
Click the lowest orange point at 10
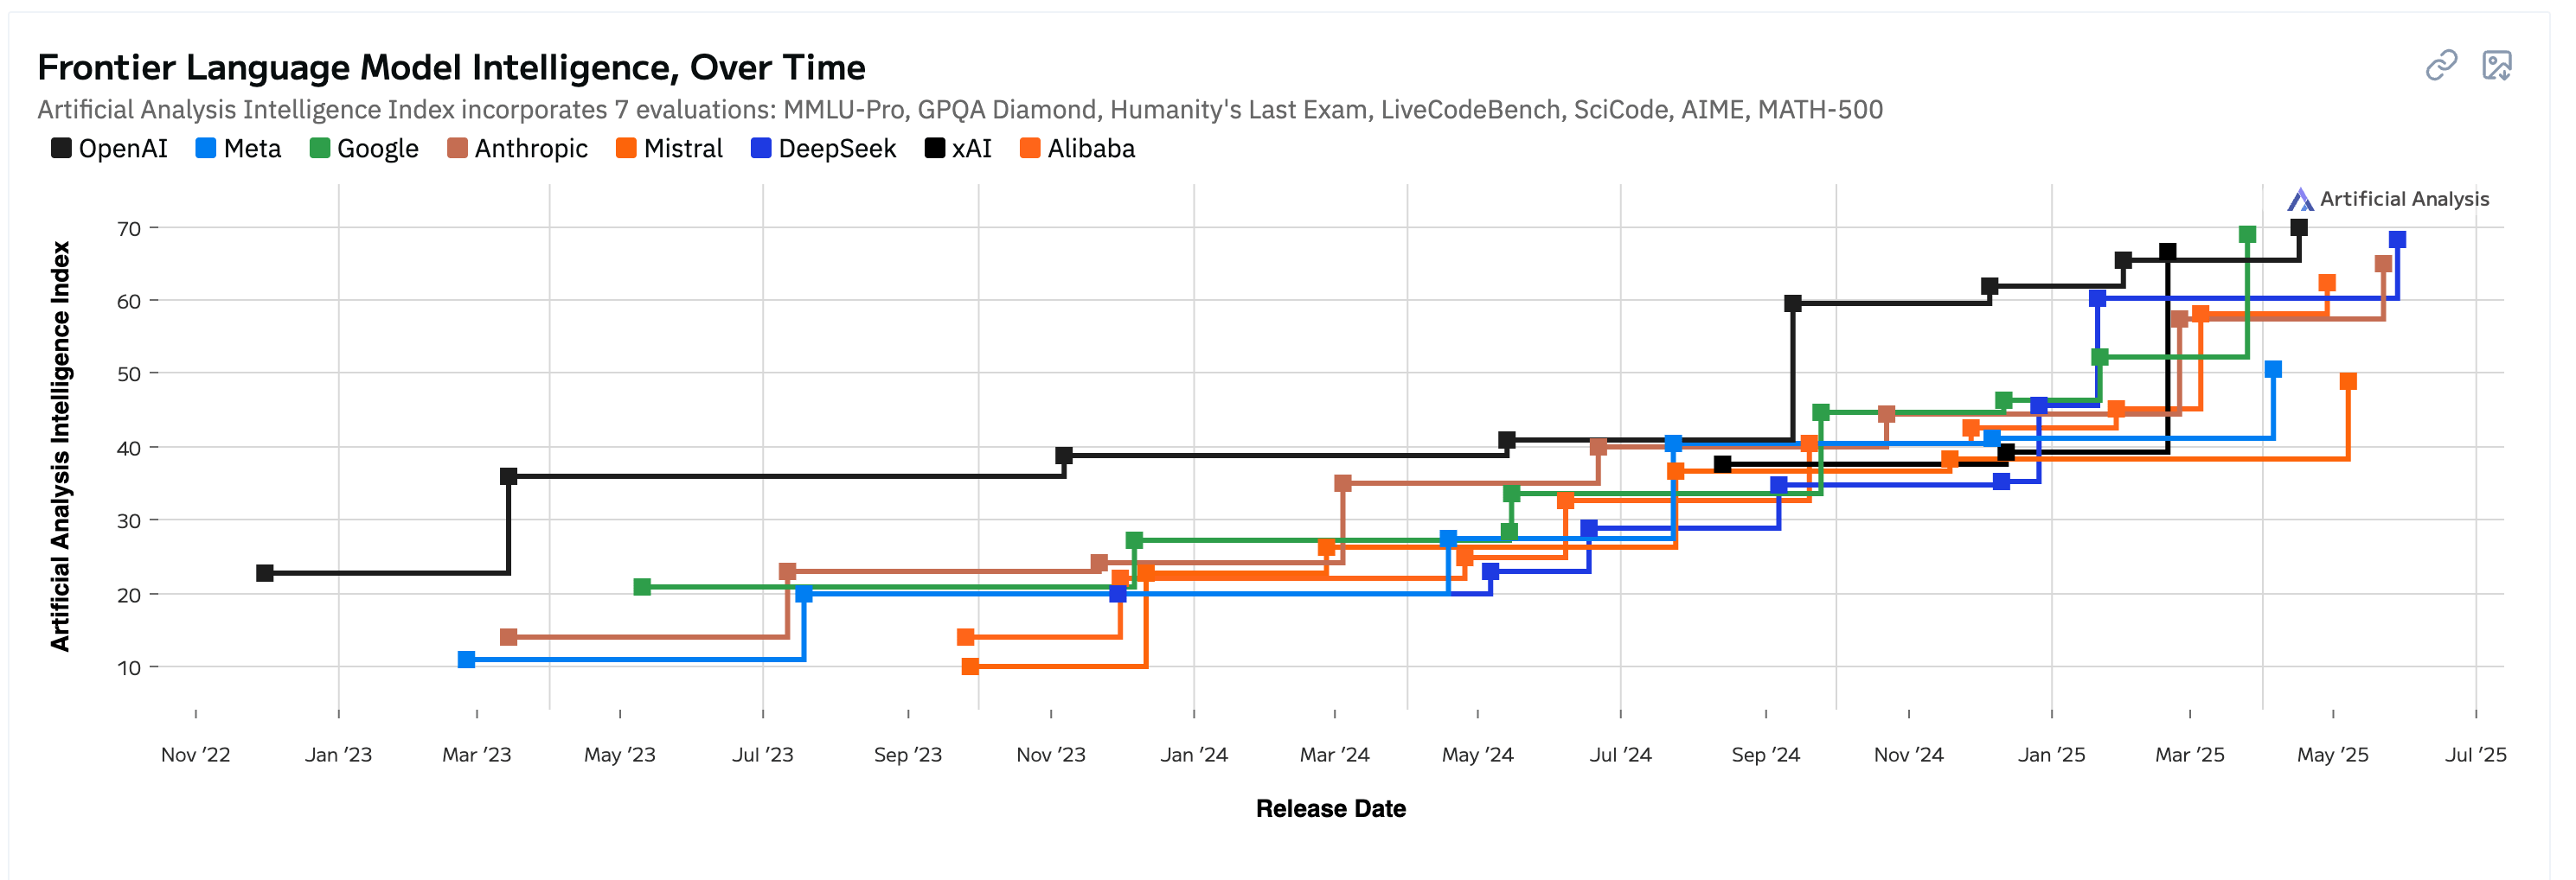pos(970,666)
